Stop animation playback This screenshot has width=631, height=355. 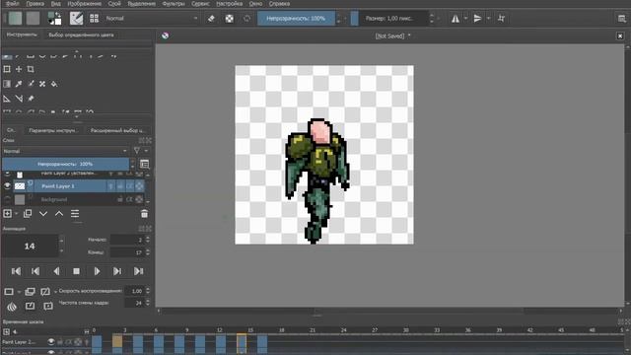(76, 271)
